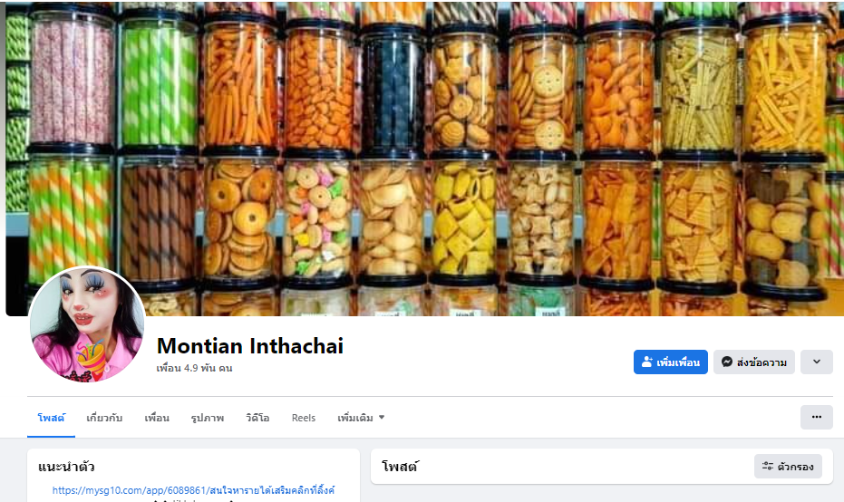Image resolution: width=844 pixels, height=502 pixels.
Task: Open the ตัวกรอง filter button
Action: (788, 467)
